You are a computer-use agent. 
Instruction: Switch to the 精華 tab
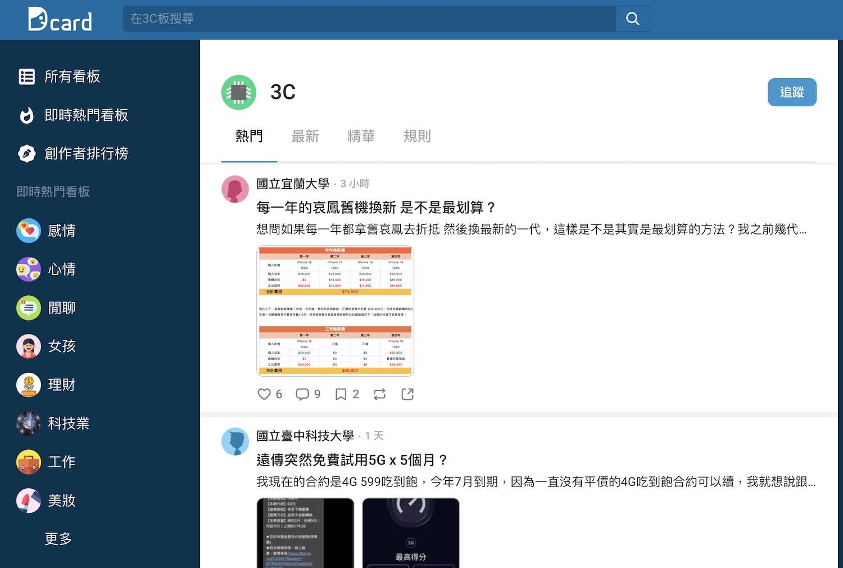coord(361,136)
